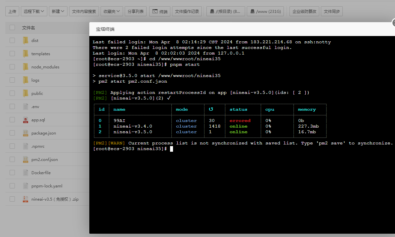Click the dist folder icon

(x=25, y=40)
